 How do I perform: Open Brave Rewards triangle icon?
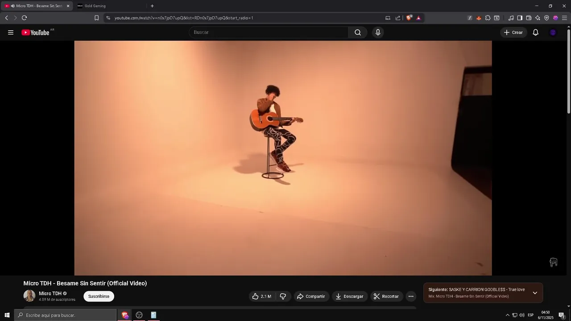(418, 18)
